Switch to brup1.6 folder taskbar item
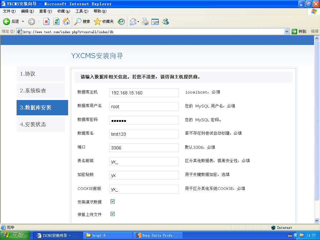320x240 pixels. point(108,236)
